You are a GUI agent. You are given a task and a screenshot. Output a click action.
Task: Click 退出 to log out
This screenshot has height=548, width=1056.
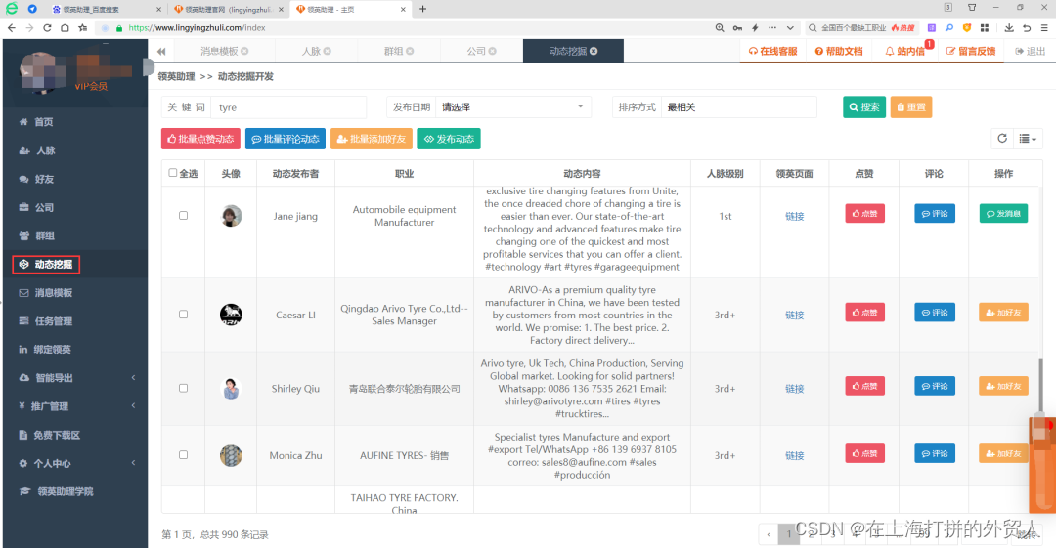[1031, 51]
